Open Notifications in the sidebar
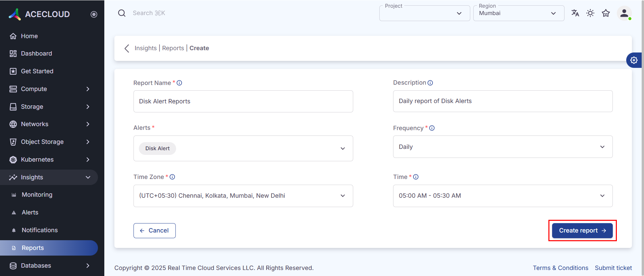644x276 pixels. click(40, 230)
